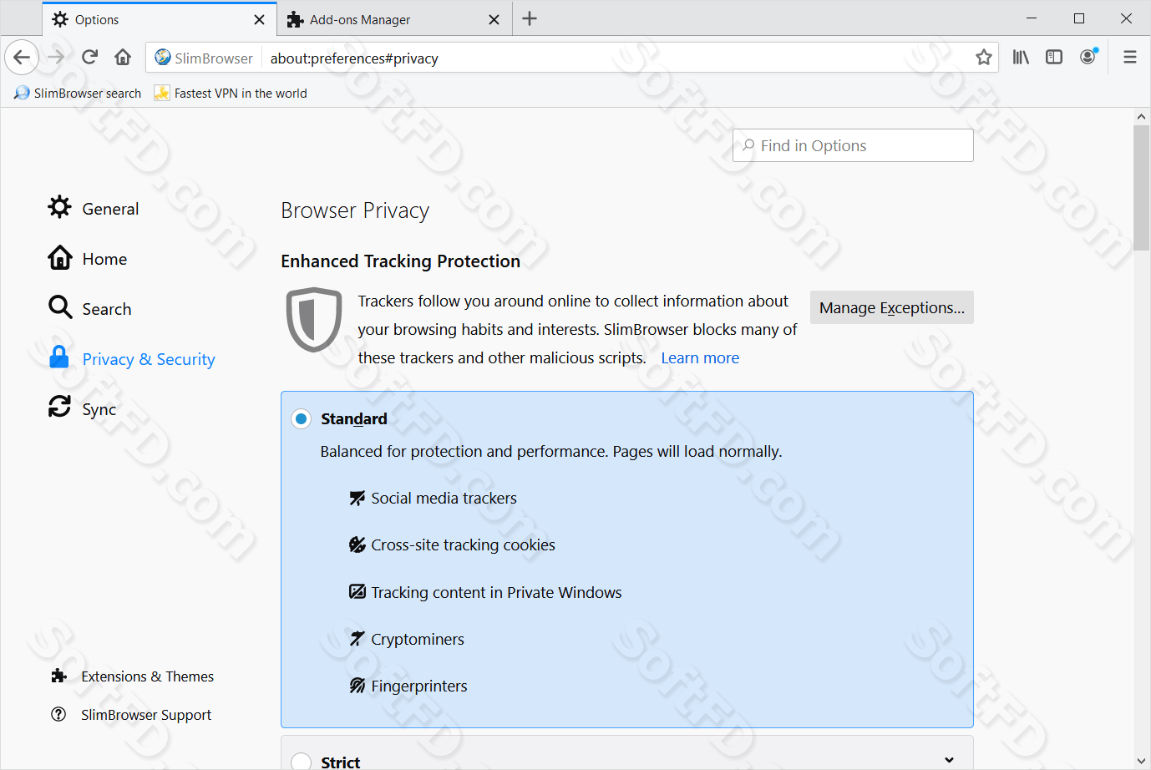Maximize the browser window
The width and height of the screenshot is (1151, 770).
click(x=1079, y=18)
